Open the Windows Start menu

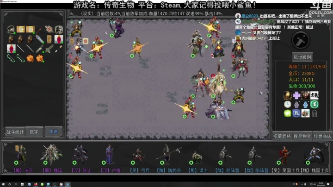[x=3, y=184]
